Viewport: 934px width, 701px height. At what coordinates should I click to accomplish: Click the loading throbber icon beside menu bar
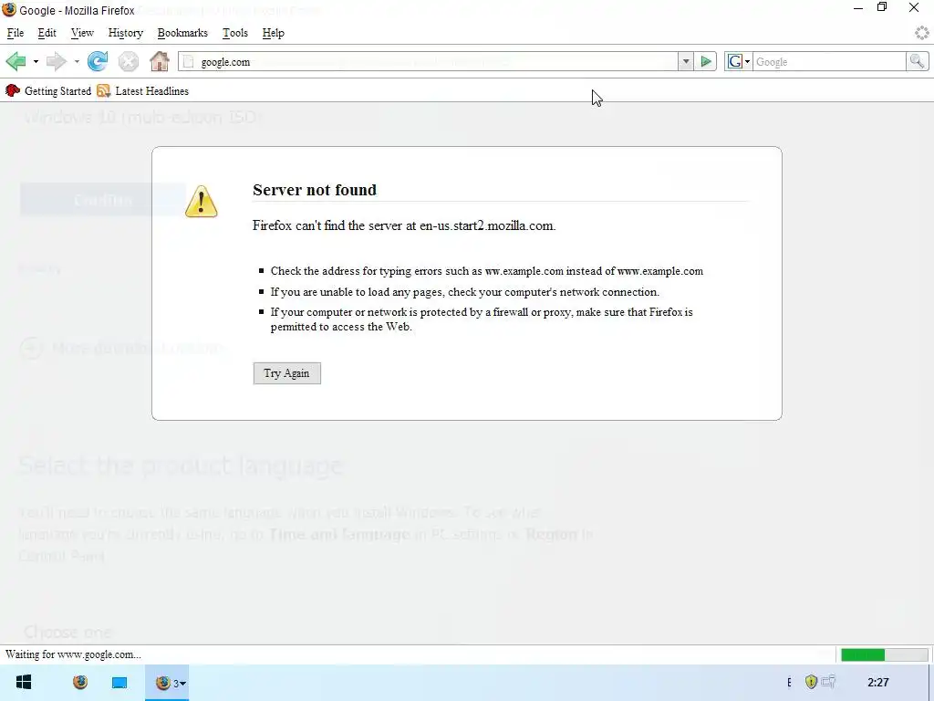click(922, 33)
